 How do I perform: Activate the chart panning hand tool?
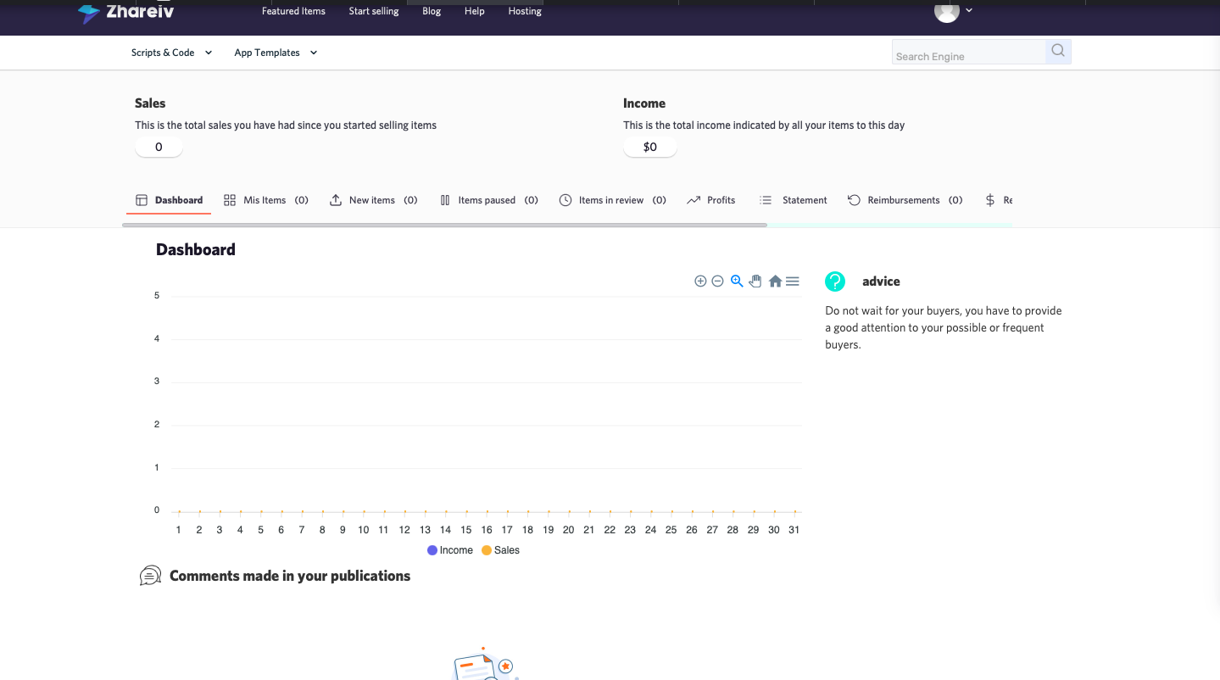pyautogui.click(x=755, y=281)
